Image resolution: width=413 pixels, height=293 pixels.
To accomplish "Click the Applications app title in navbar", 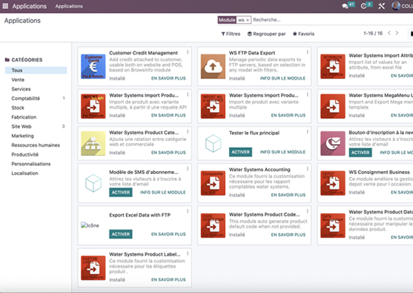I will coord(29,6).
